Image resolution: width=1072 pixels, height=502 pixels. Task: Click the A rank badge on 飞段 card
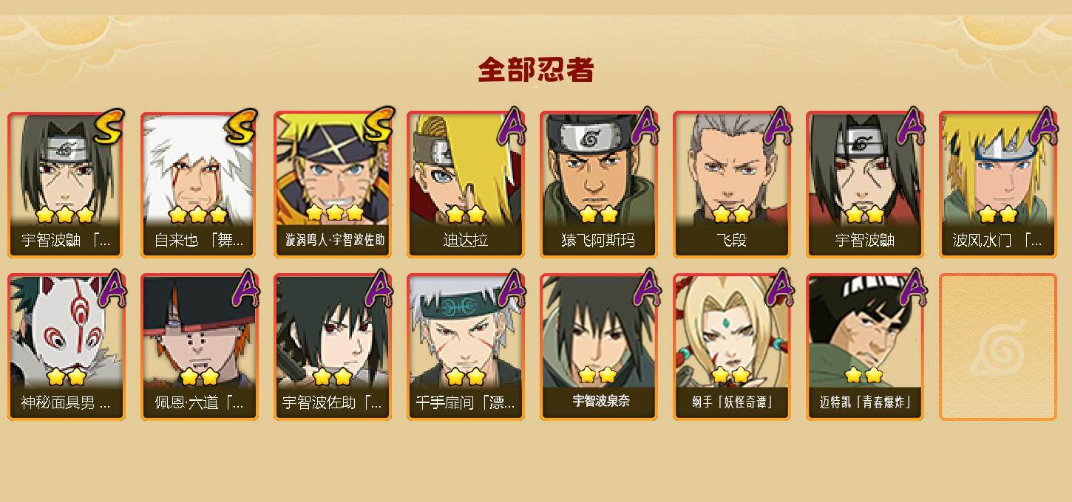point(776,125)
